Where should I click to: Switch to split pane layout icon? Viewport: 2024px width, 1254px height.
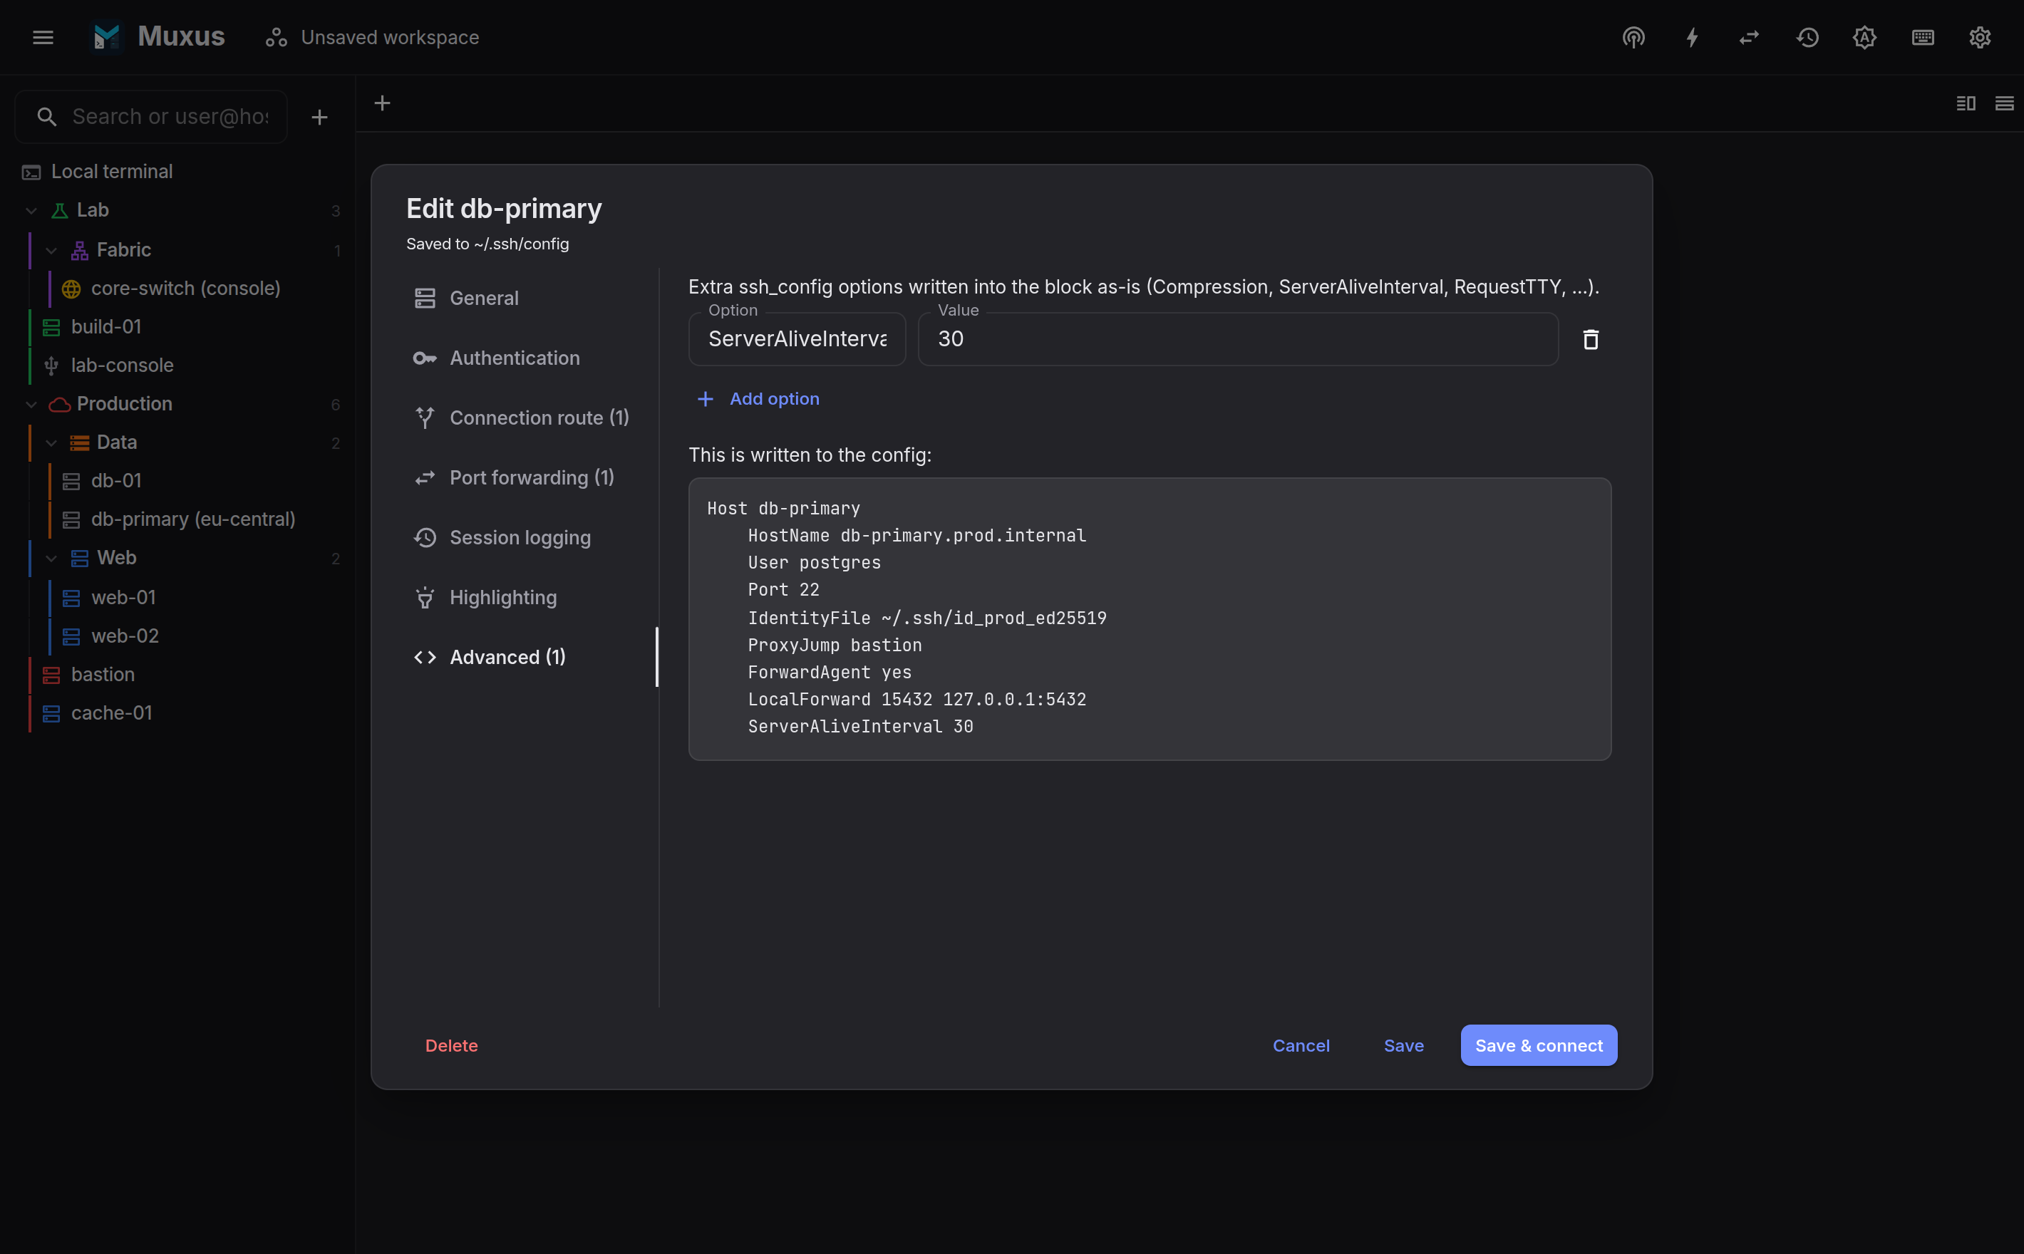pos(1966,103)
